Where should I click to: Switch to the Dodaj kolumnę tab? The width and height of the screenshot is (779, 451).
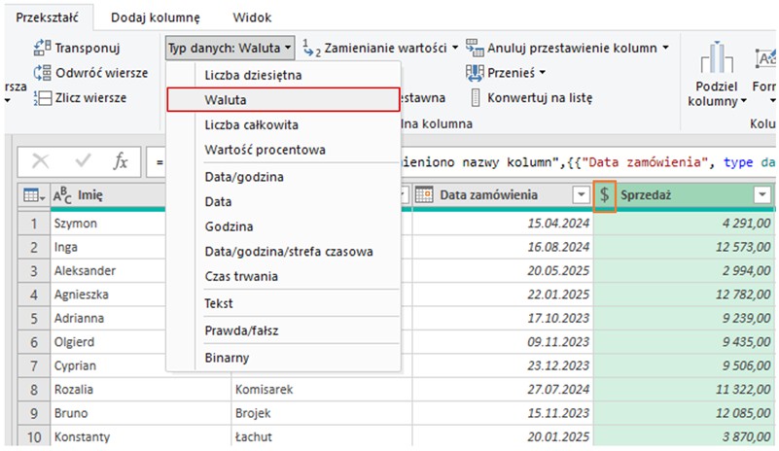coord(155,17)
